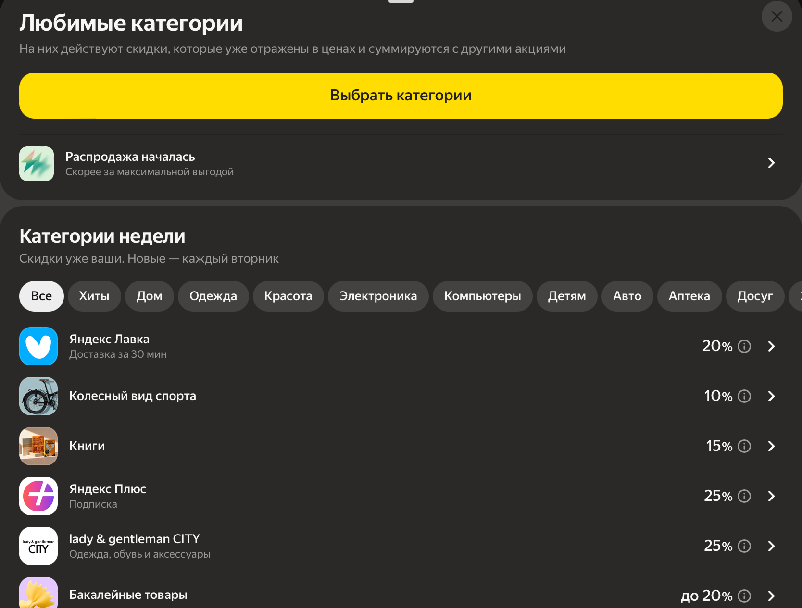Click the Яндекс Лавка title text
Screen dimensions: 802x608
click(x=110, y=339)
